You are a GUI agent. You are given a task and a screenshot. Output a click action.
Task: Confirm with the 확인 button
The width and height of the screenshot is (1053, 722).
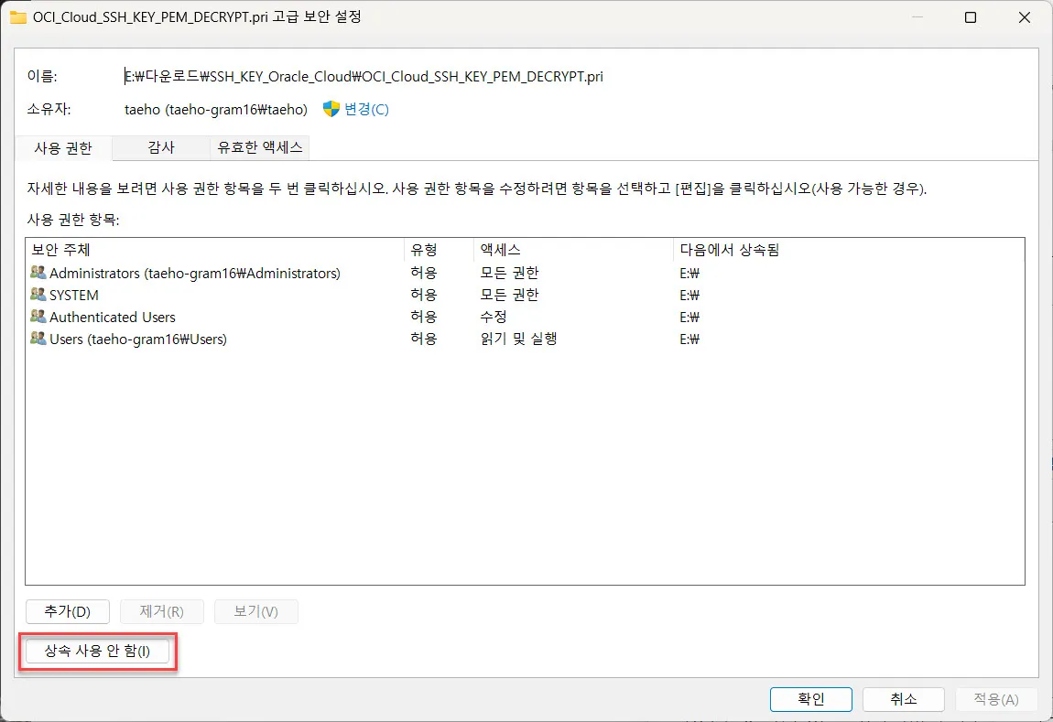point(811,699)
